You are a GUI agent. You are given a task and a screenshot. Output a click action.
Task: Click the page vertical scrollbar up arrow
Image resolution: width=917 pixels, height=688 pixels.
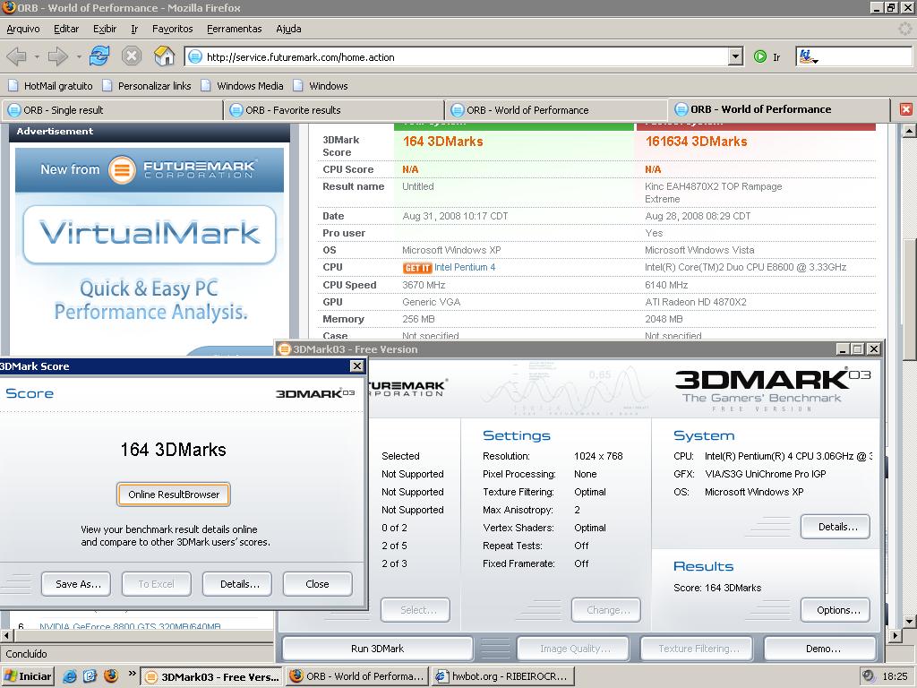click(910, 131)
